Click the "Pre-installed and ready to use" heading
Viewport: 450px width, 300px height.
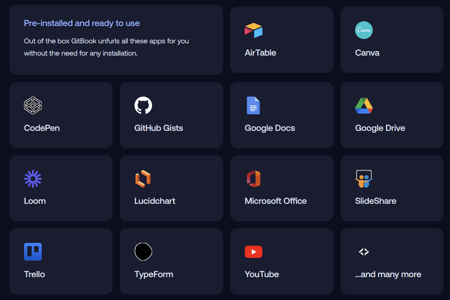[x=82, y=23]
